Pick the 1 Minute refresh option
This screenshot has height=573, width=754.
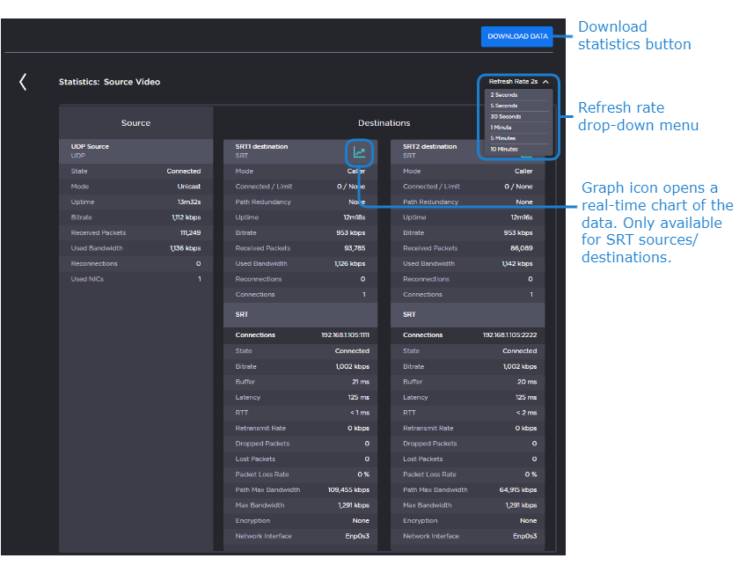click(502, 128)
